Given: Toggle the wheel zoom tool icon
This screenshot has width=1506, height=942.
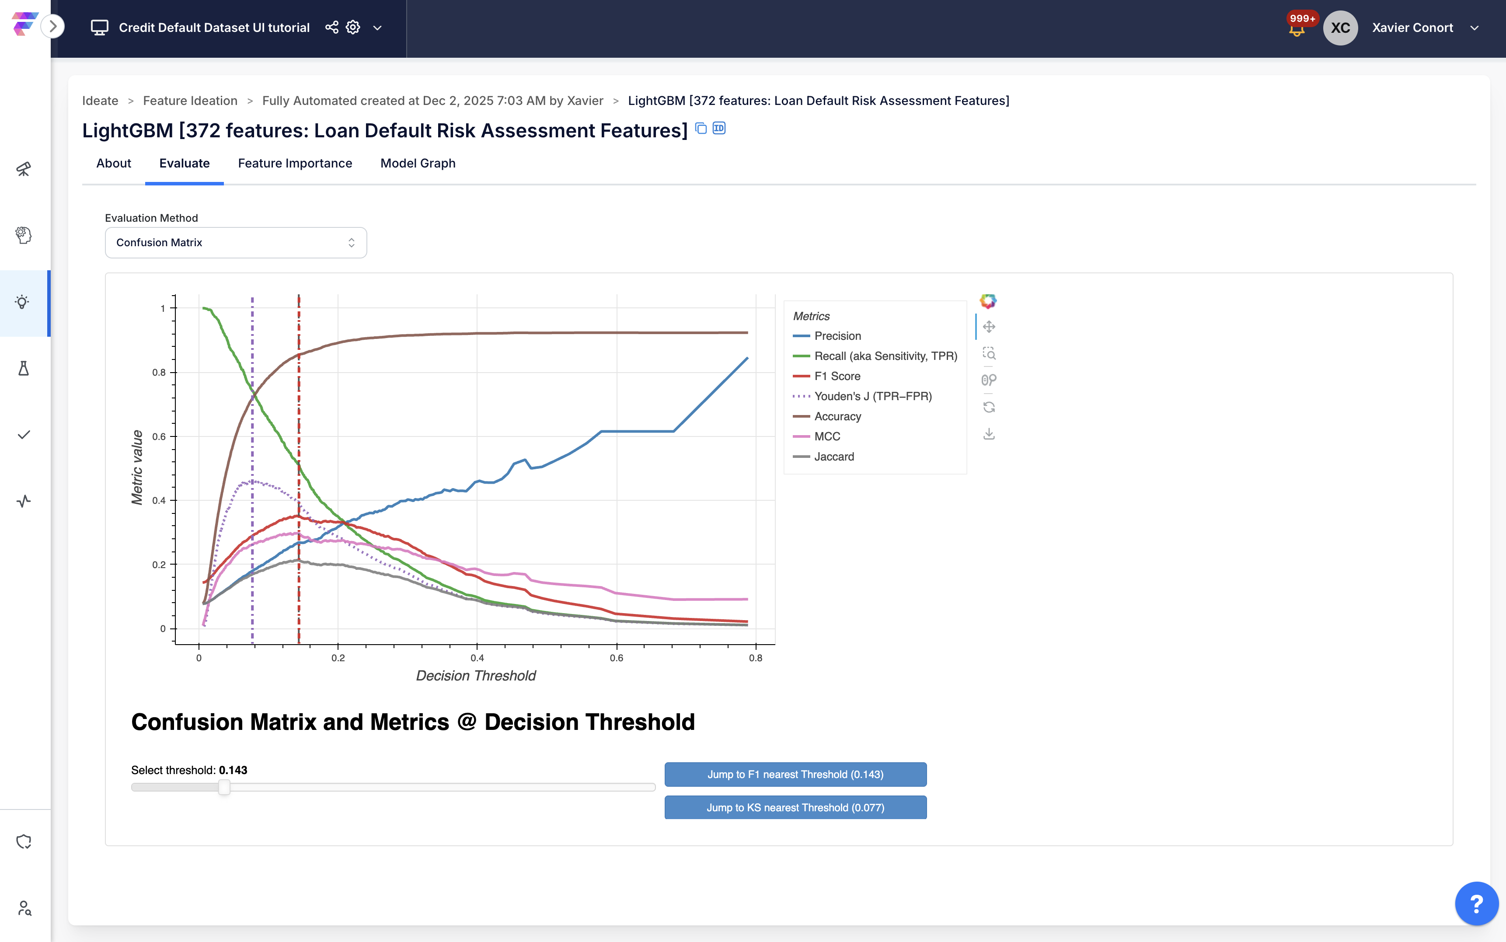Looking at the screenshot, I should [x=988, y=380].
